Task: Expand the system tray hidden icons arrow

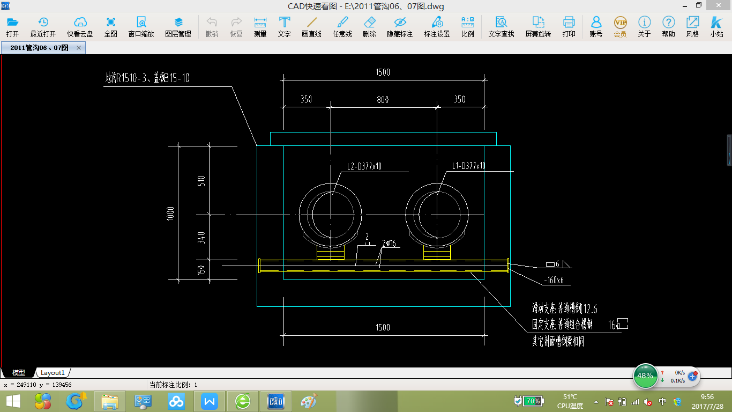Action: 596,401
